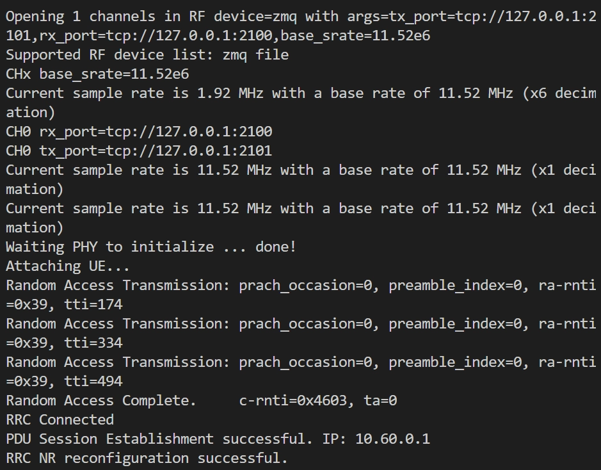The image size is (601, 470).
Task: Click the 'Attaching UE...' line
Action: click(68, 266)
